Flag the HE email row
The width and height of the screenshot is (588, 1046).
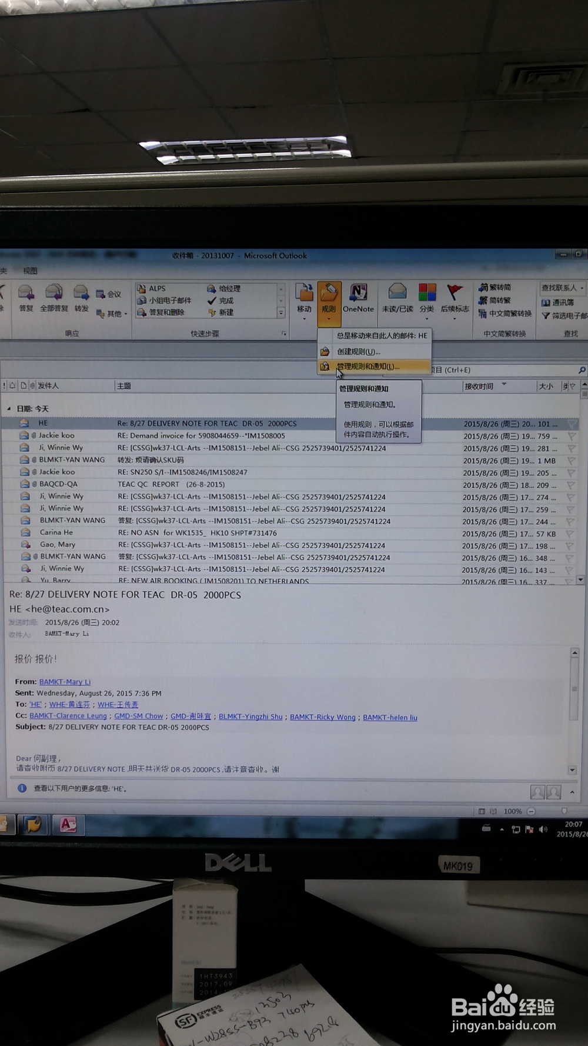[x=571, y=424]
